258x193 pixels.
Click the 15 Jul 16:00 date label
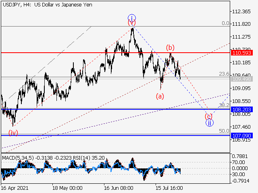click(169, 188)
